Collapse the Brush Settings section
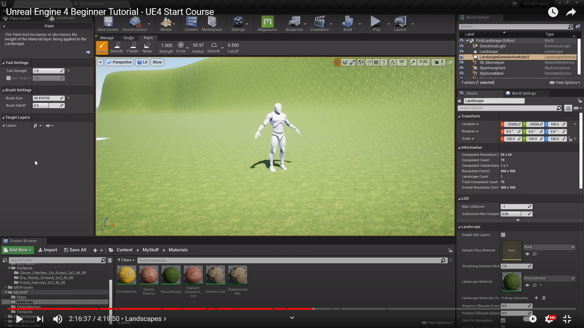The width and height of the screenshot is (584, 328). point(3,90)
